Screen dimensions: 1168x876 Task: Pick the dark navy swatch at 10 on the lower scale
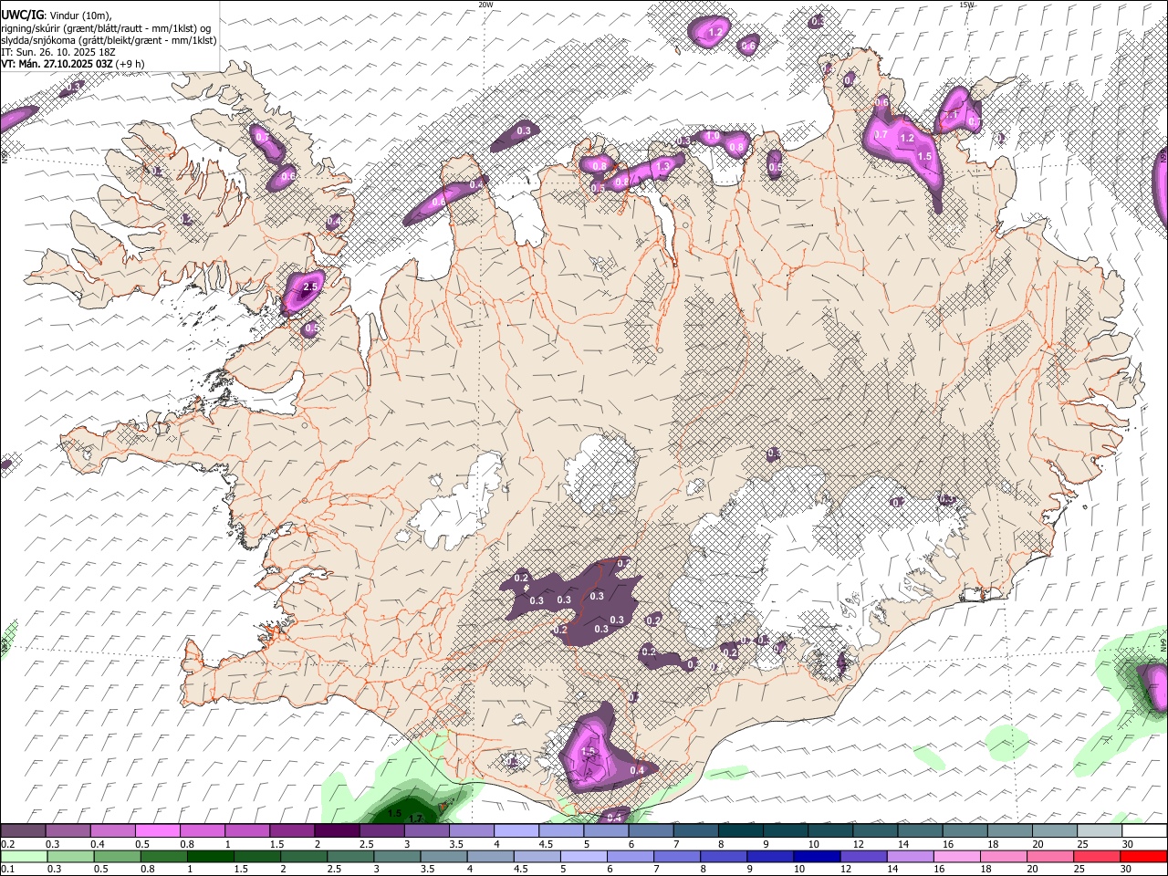(x=817, y=856)
